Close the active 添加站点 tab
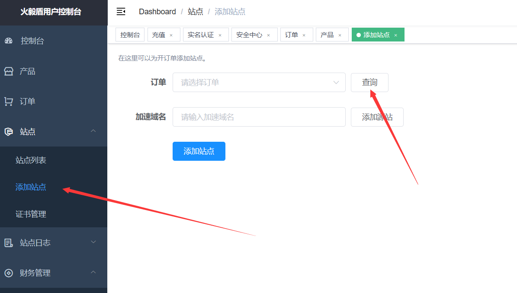 395,35
